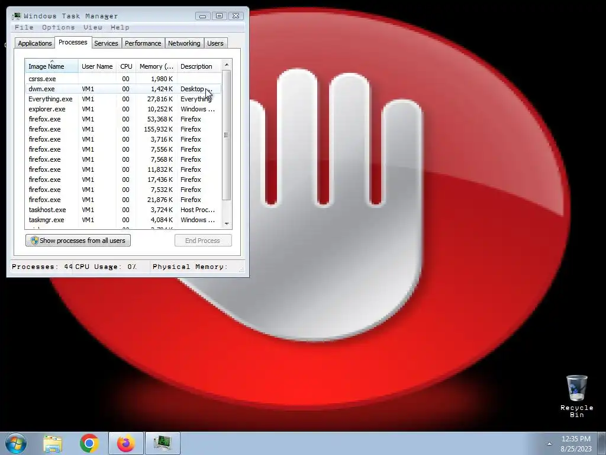Click the Desktop... description of dwm.exe
Image resolution: width=606 pixels, height=455 pixels.
point(196,89)
